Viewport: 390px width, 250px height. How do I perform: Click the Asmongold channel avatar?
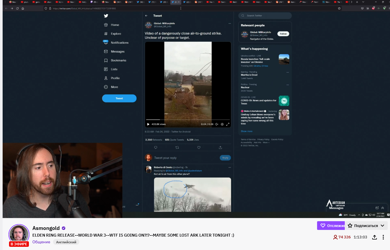(19, 234)
